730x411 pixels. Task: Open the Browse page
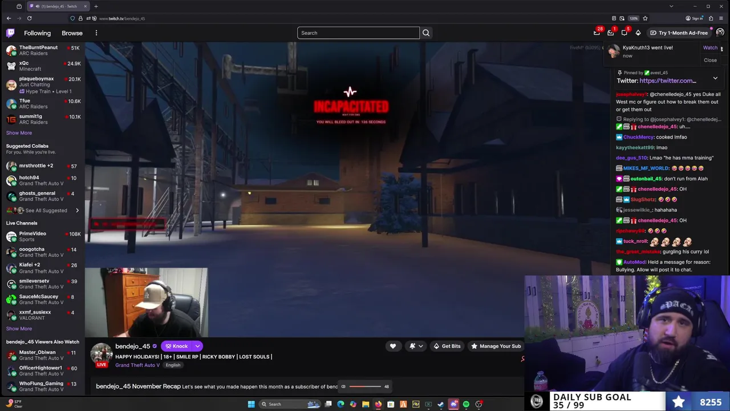(72, 33)
